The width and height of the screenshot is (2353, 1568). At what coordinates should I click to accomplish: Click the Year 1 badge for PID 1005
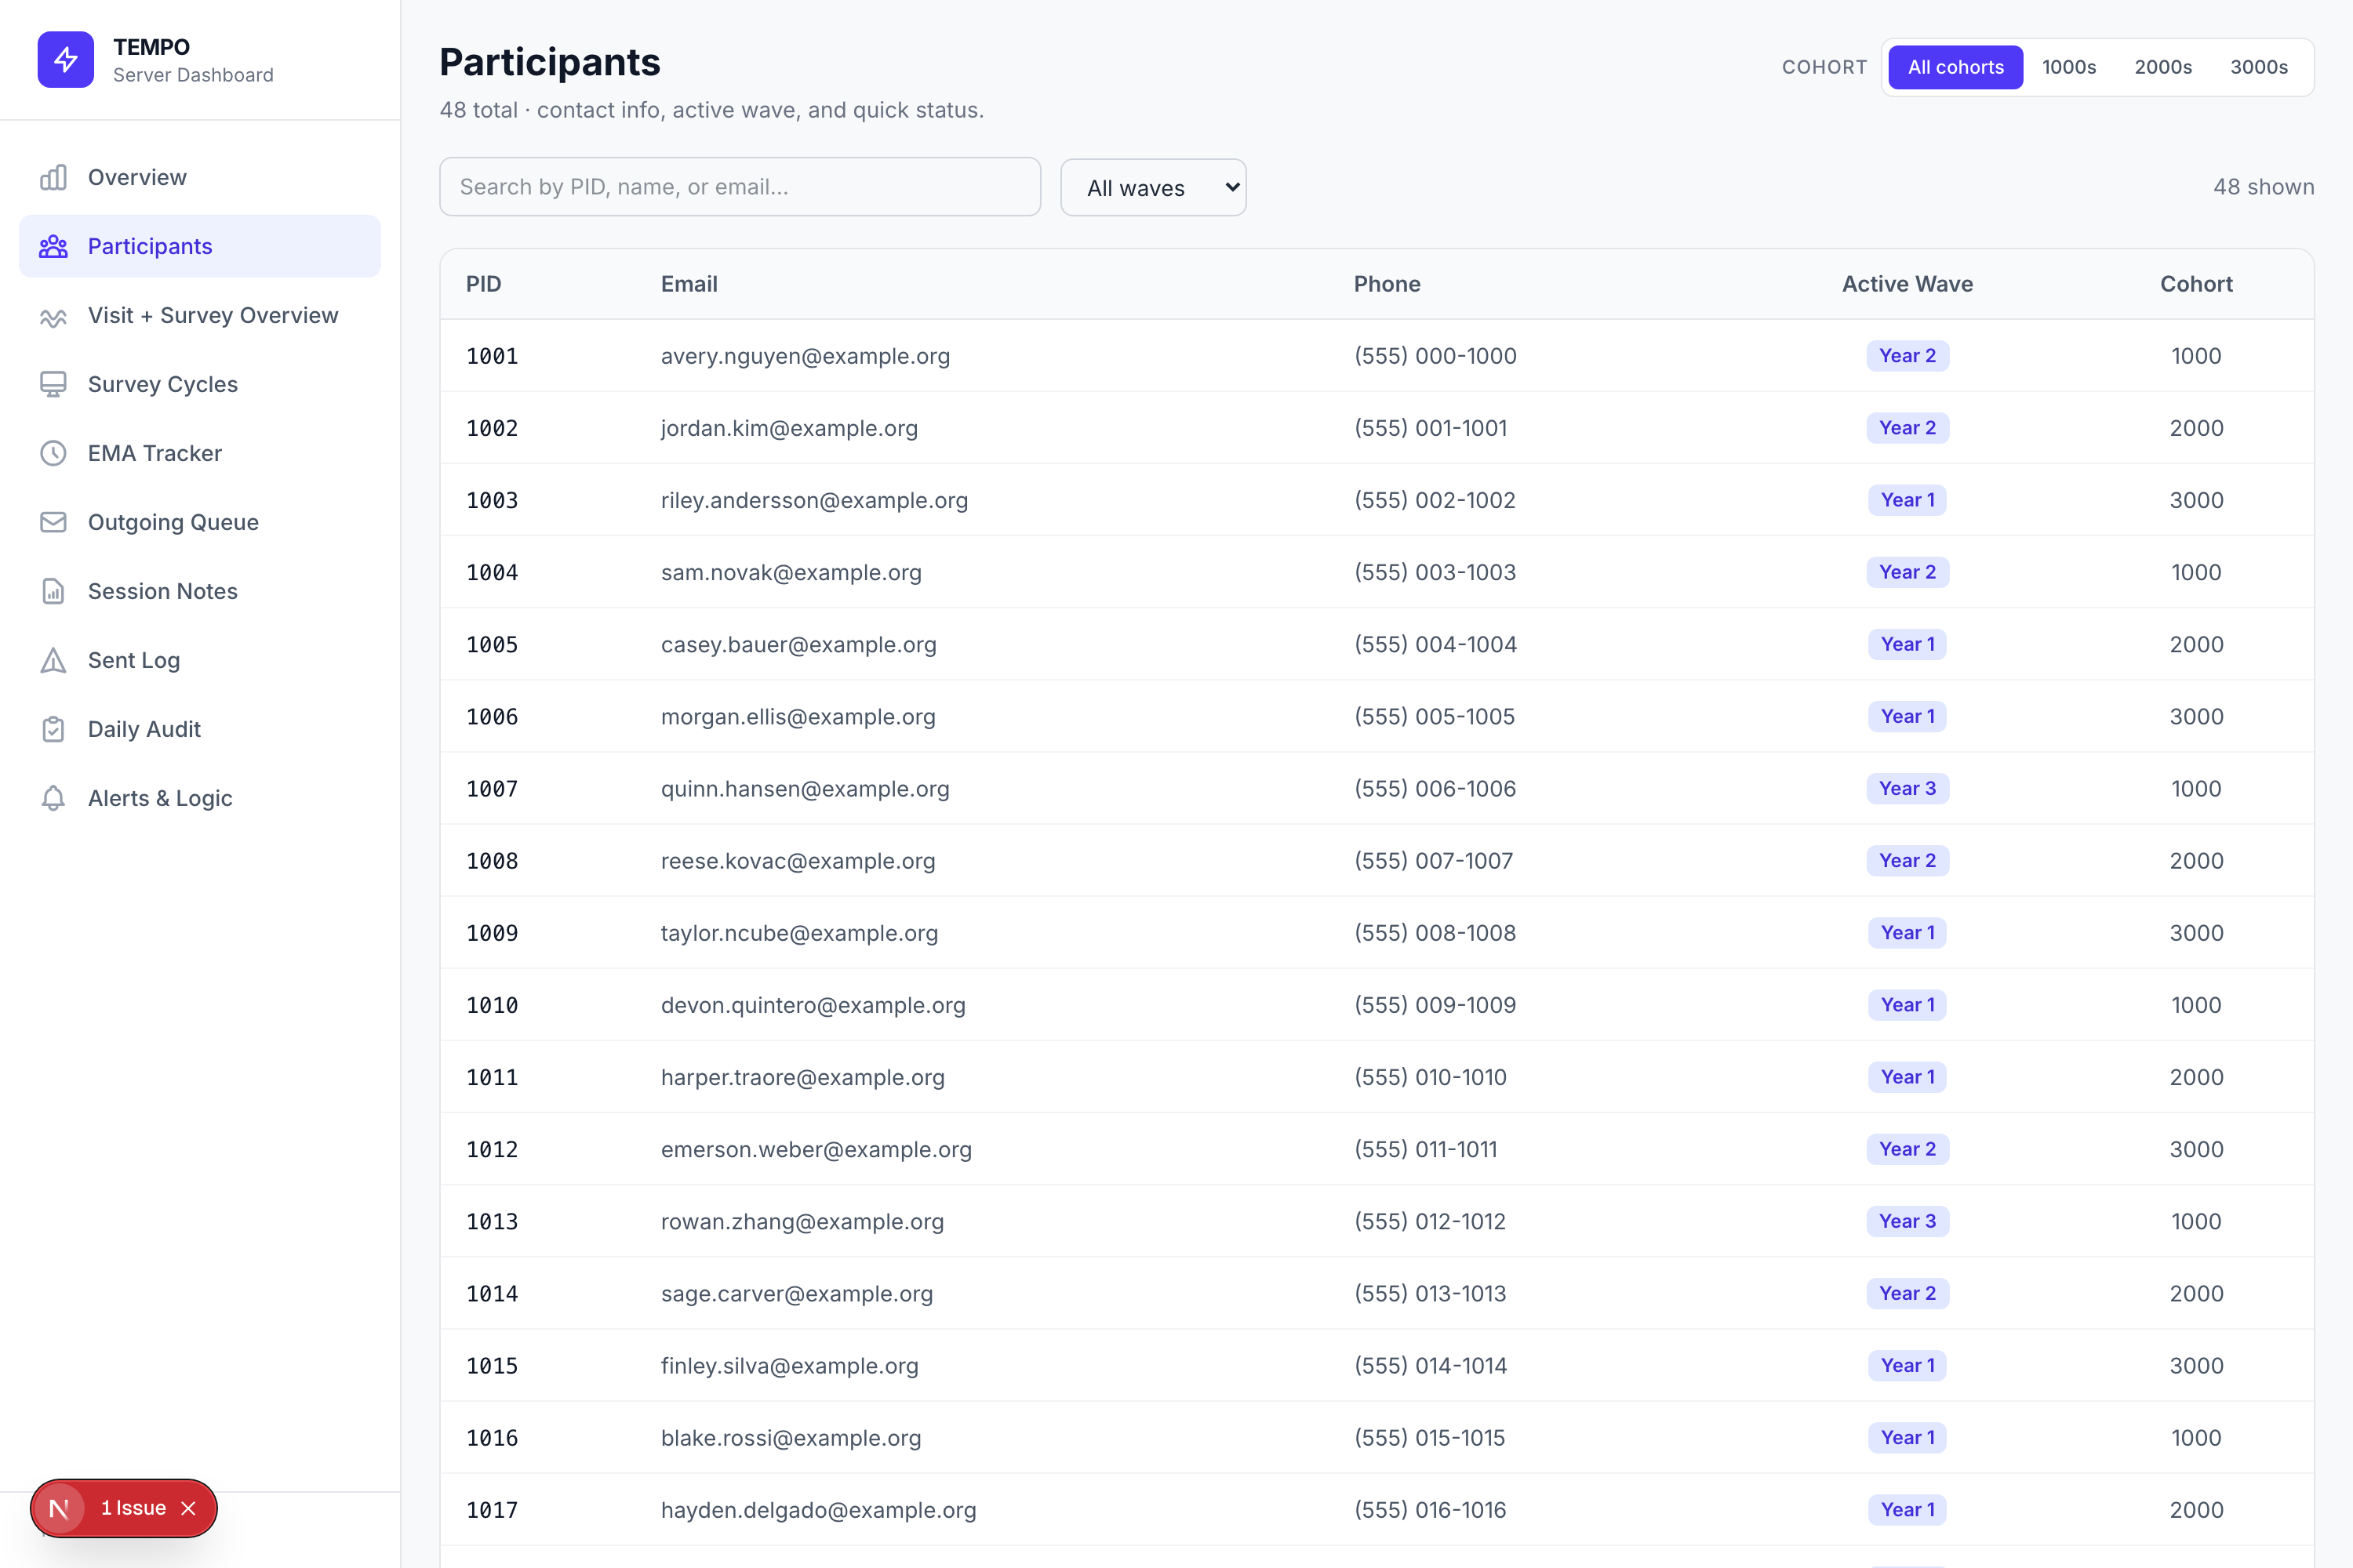tap(1907, 644)
